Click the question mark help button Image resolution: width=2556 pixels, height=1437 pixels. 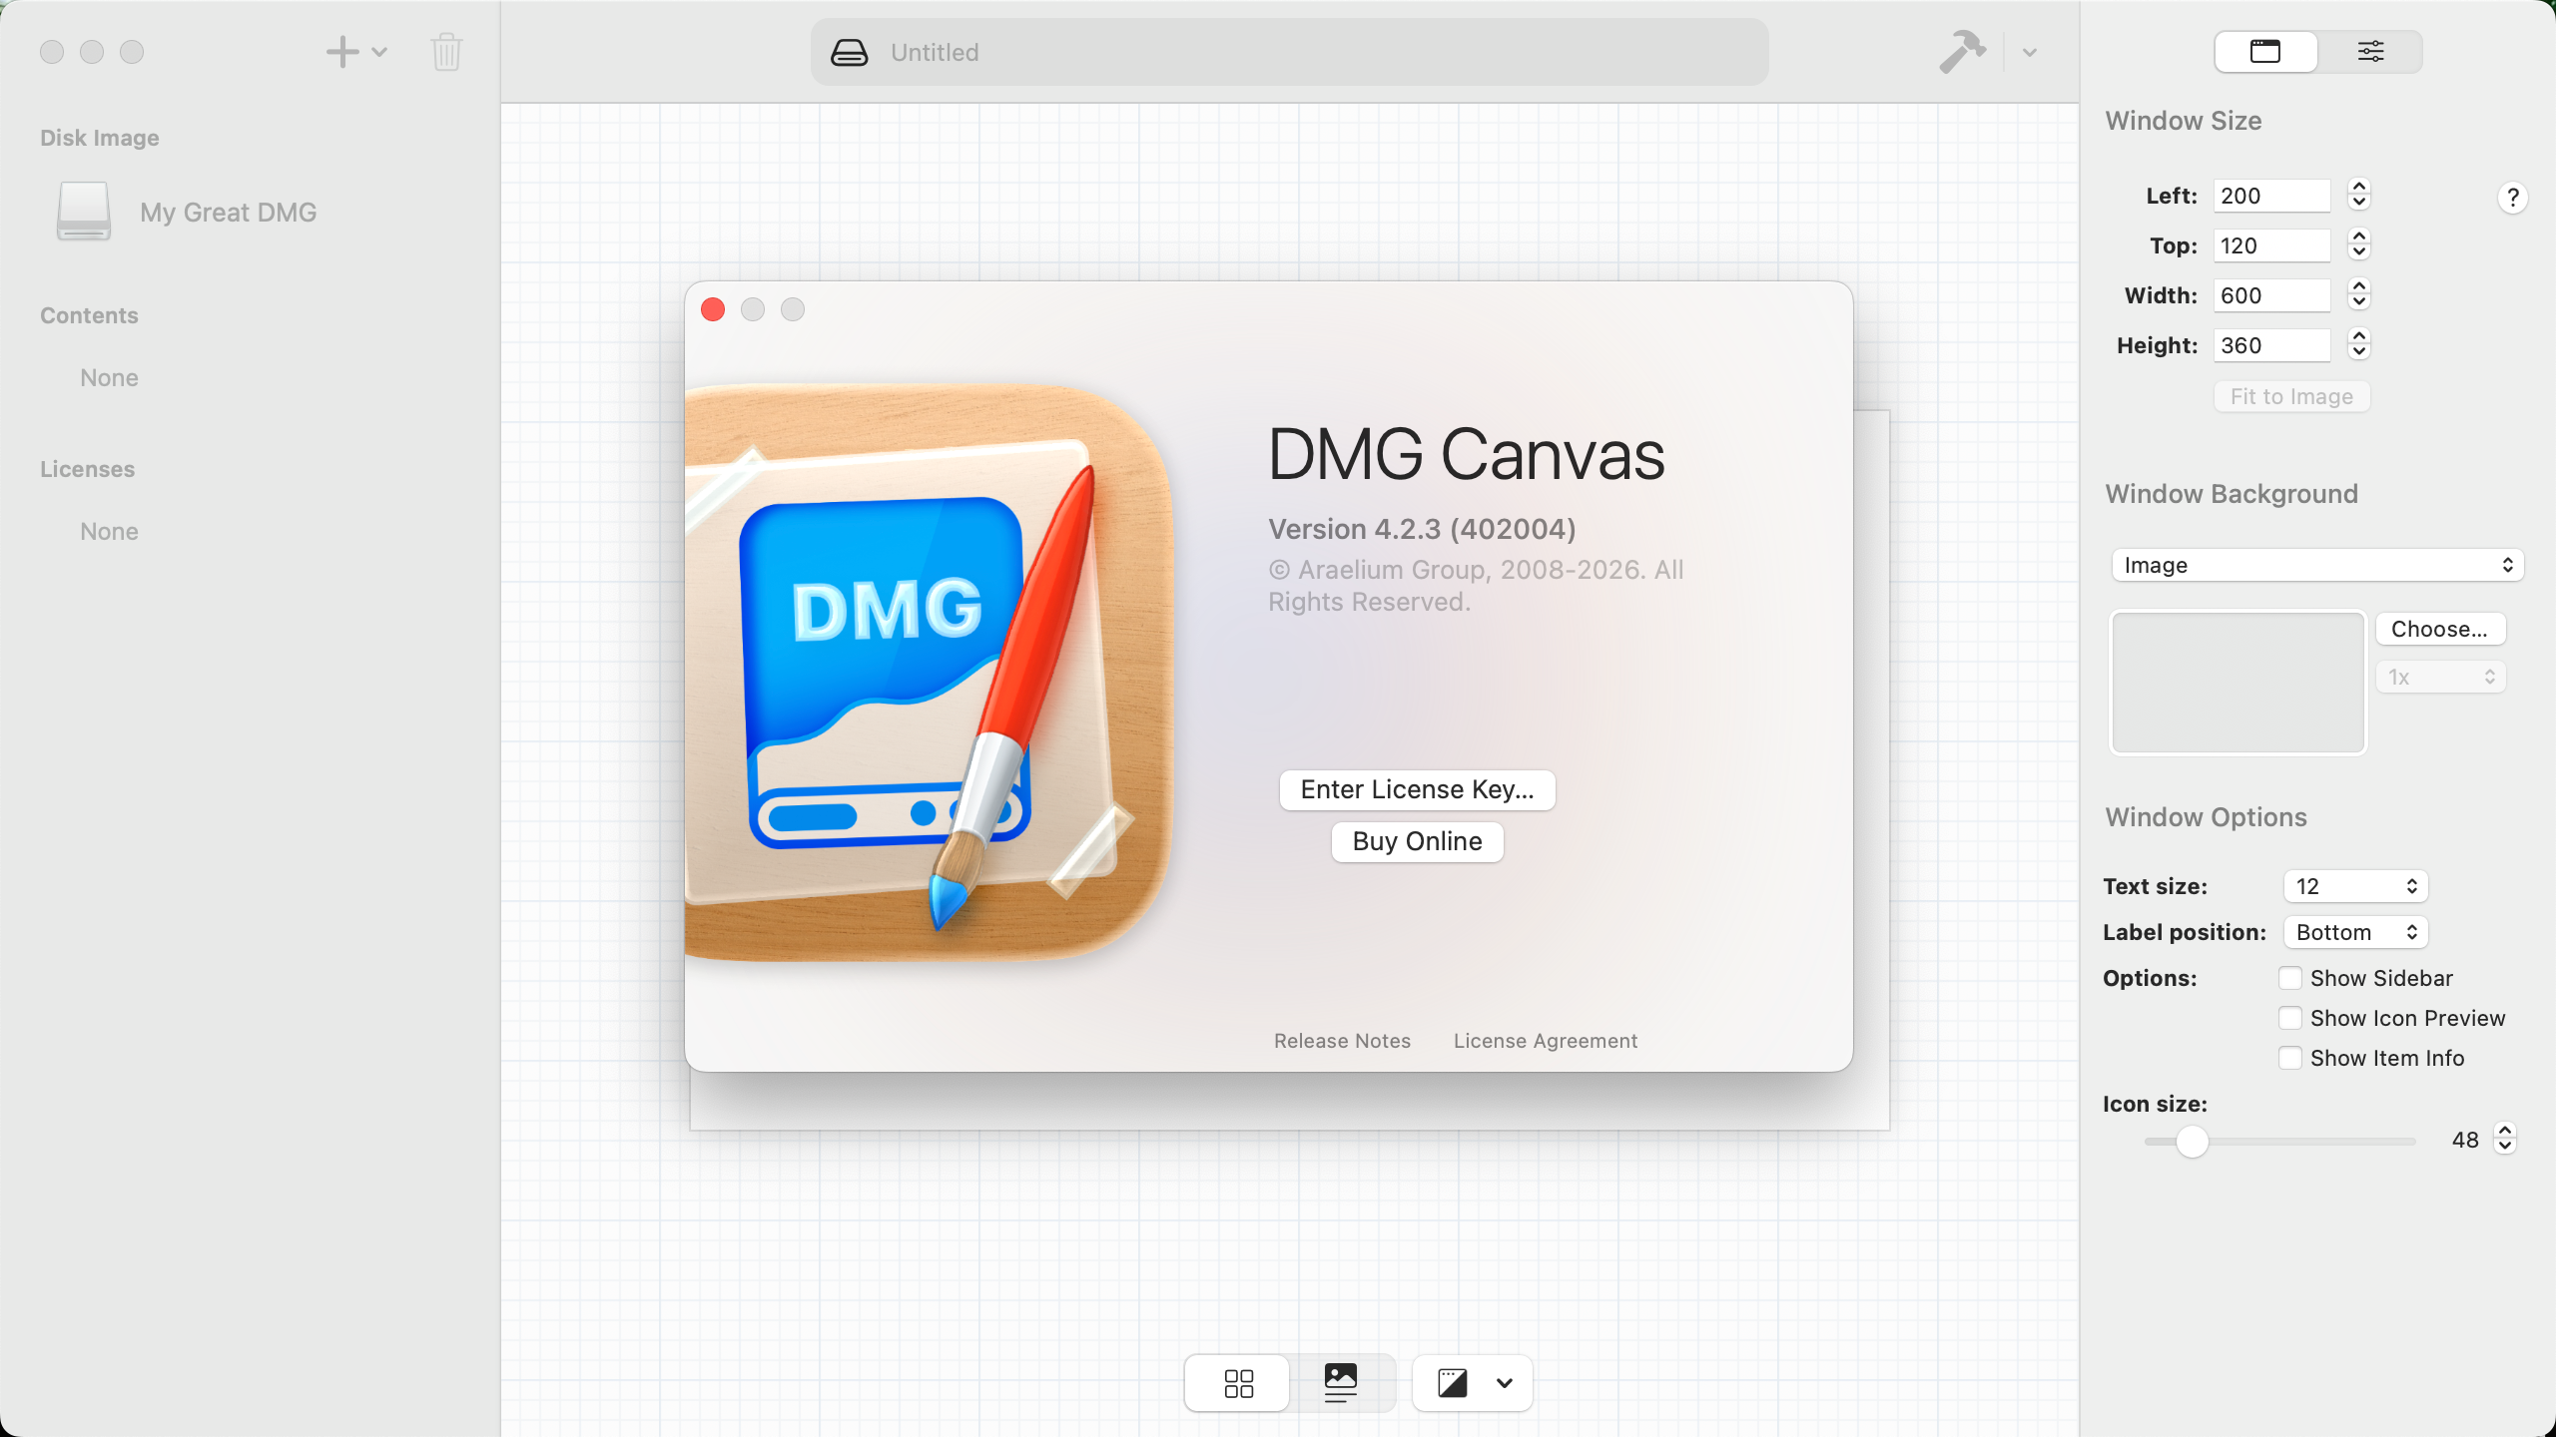coord(2512,198)
